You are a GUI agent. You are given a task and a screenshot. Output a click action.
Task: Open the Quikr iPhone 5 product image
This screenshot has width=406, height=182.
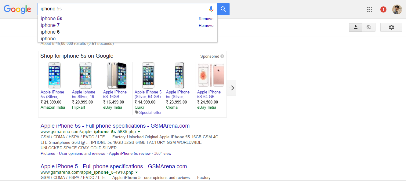(148, 75)
